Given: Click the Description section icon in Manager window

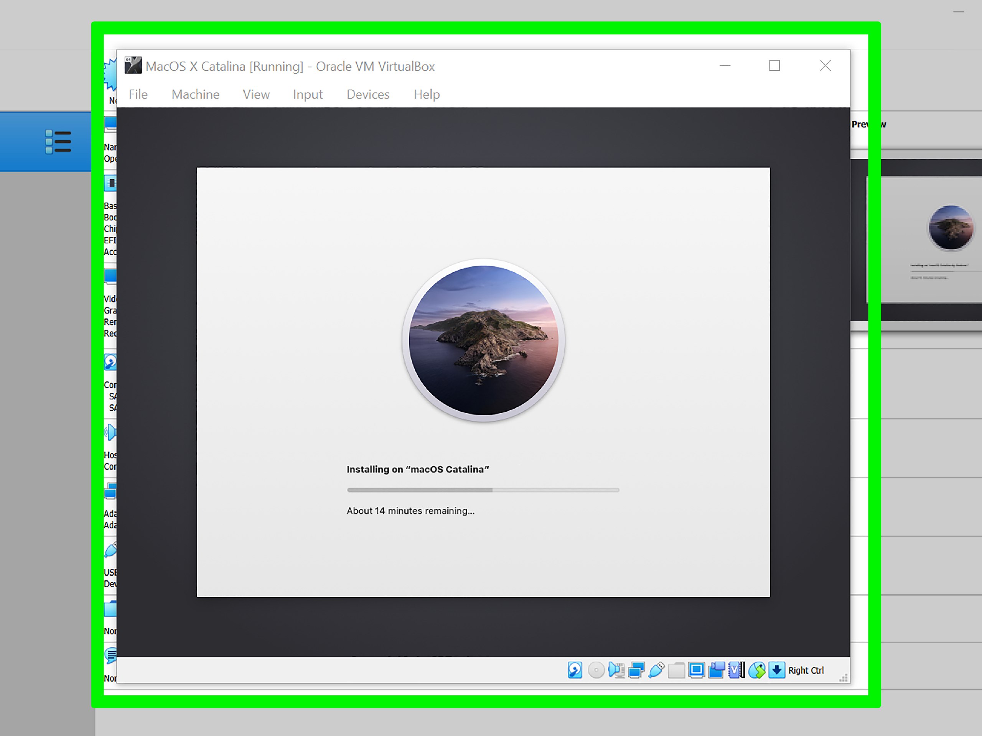Looking at the screenshot, I should [110, 655].
